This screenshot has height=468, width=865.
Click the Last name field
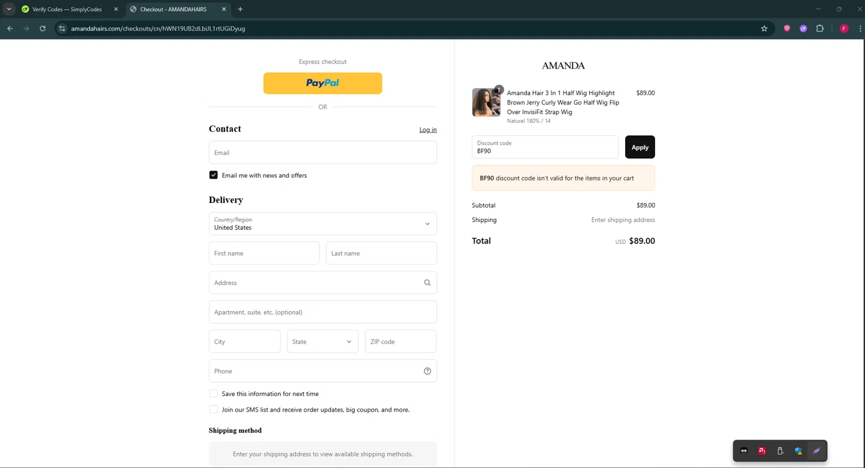click(381, 253)
